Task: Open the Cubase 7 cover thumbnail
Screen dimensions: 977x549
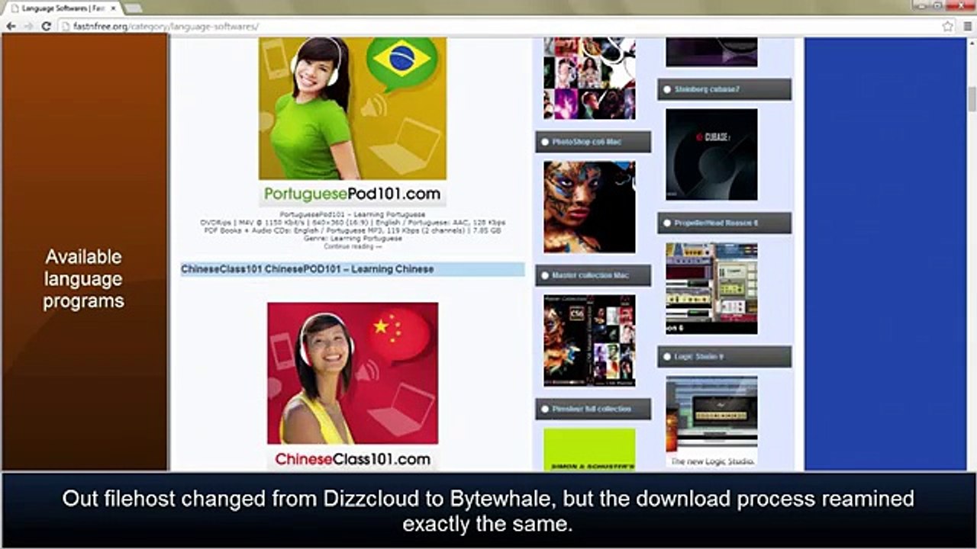Action: 712,154
